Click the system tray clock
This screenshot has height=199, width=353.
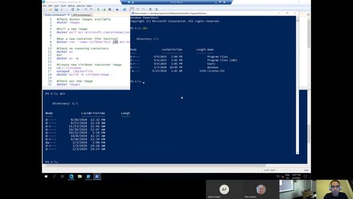point(296,176)
